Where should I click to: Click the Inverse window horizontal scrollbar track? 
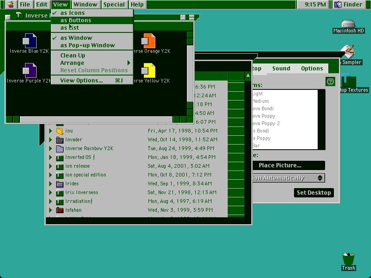click(x=96, y=120)
